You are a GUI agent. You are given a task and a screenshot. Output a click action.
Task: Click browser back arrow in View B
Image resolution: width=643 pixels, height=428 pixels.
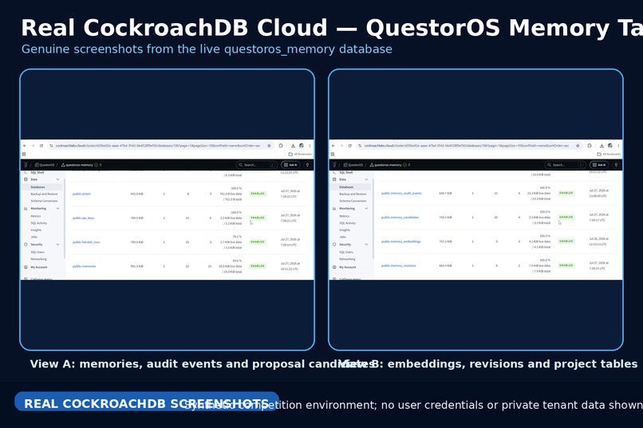(x=333, y=145)
